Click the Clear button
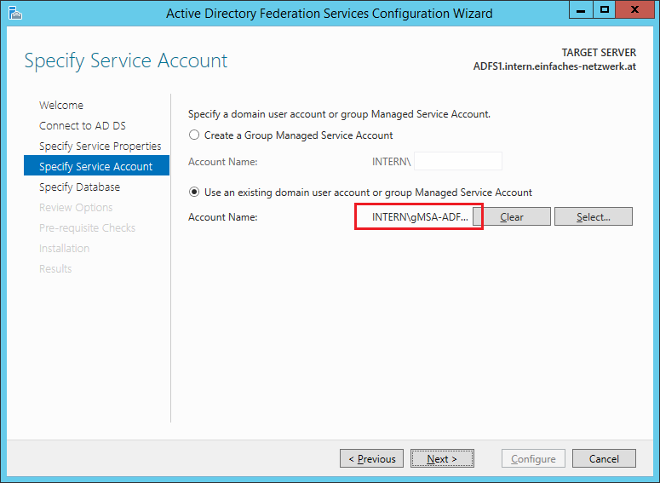Image resolution: width=660 pixels, height=483 pixels. 512,216
